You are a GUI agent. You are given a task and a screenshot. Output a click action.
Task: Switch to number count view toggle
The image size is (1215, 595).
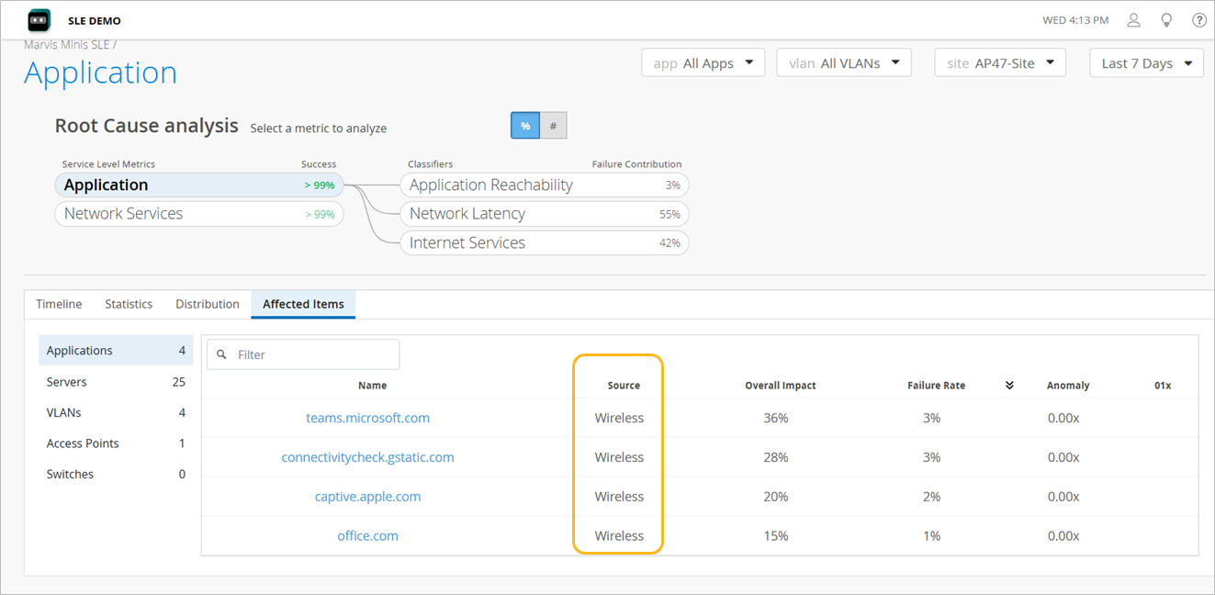pos(553,126)
